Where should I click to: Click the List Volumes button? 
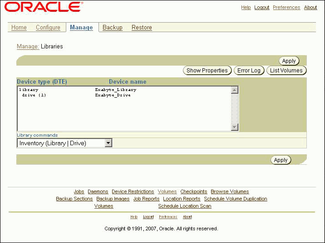point(286,71)
